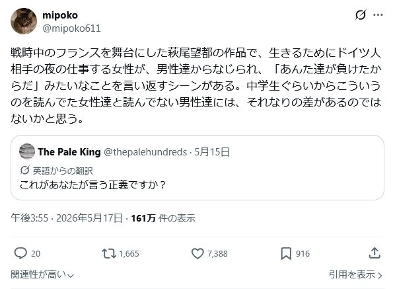
Task: Click The Pale King display name
Action: (x=69, y=152)
